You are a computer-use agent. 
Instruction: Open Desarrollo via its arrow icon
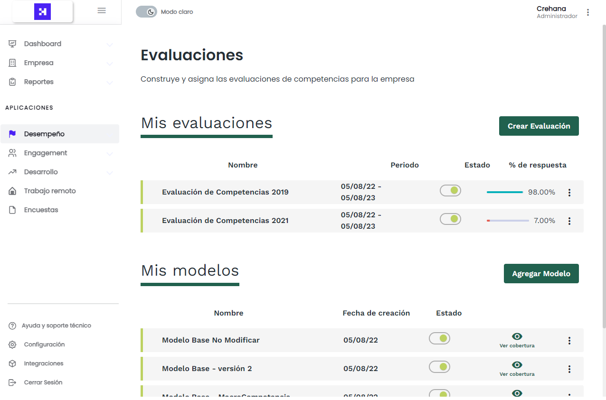[x=110, y=172]
